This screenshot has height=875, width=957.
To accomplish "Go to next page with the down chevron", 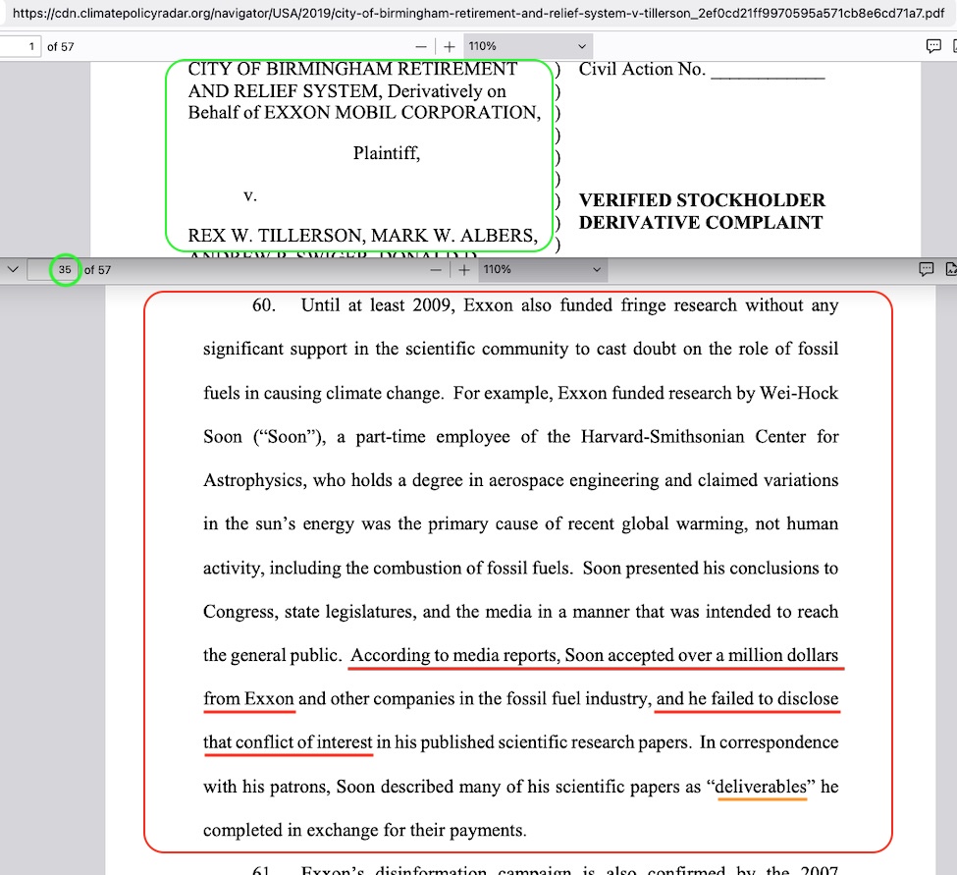I will [x=14, y=269].
